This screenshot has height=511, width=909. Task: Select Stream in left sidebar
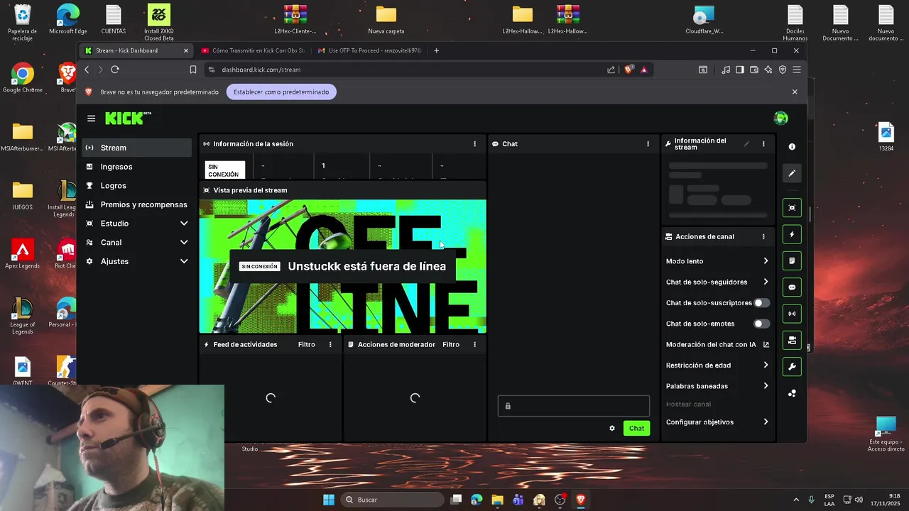[136, 148]
